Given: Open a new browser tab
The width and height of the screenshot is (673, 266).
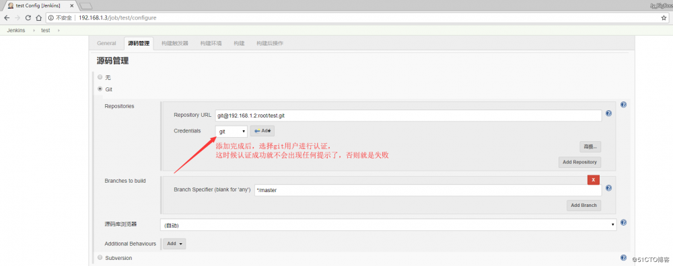Looking at the screenshot, I should [x=86, y=6].
